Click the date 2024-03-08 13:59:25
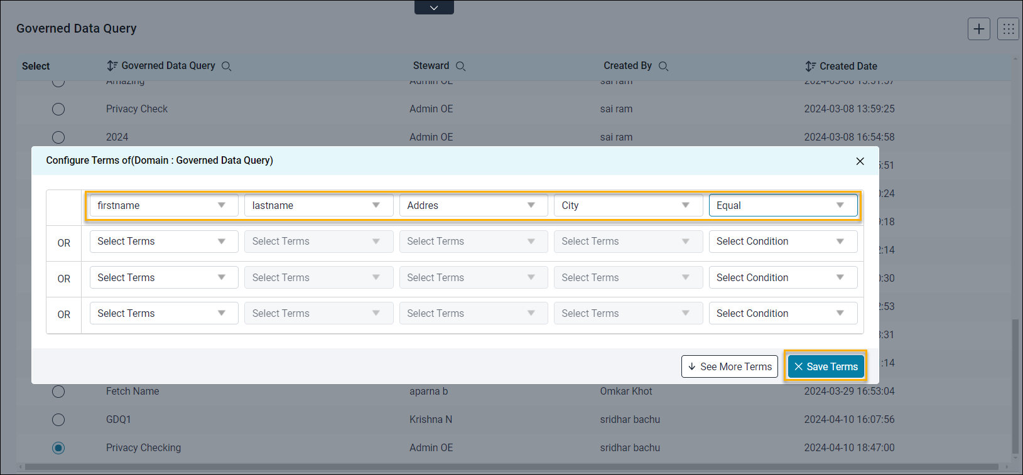The image size is (1023, 475). pos(850,109)
